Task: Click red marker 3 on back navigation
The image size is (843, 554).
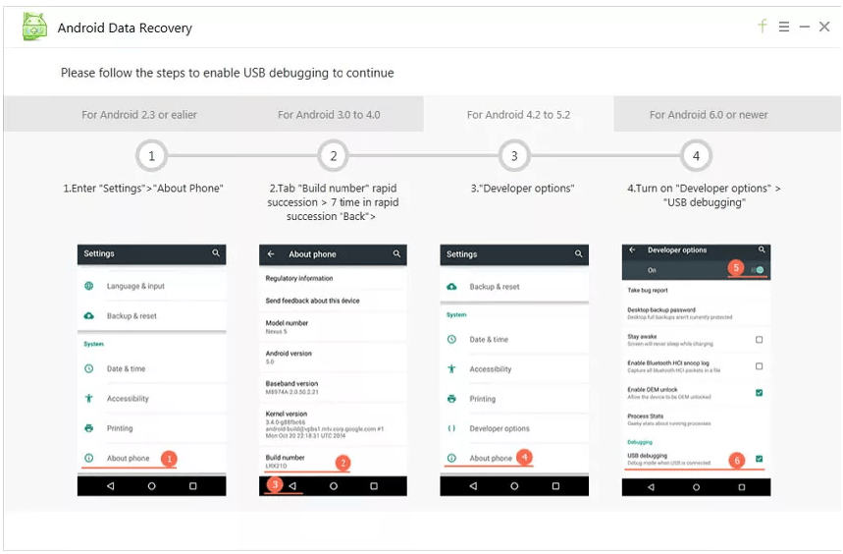Action: coord(275,484)
